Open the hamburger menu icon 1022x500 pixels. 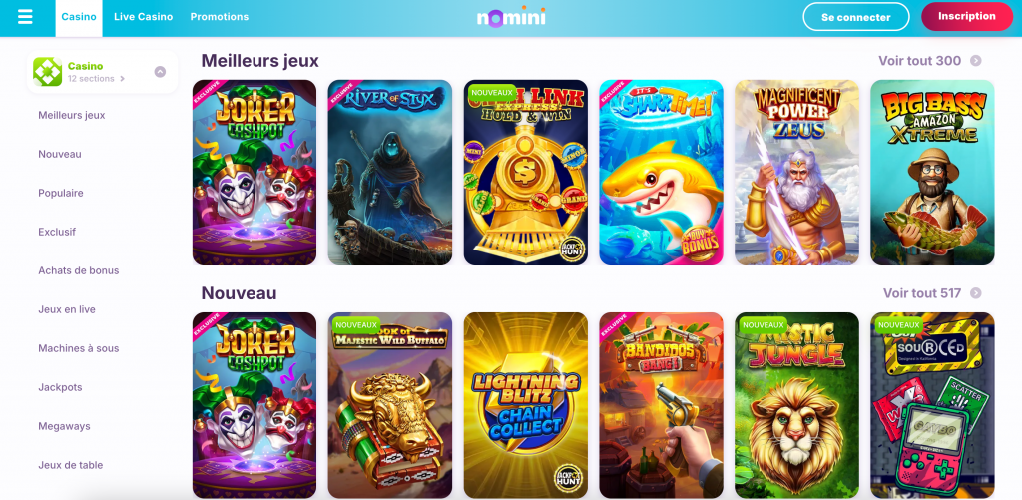coord(25,16)
